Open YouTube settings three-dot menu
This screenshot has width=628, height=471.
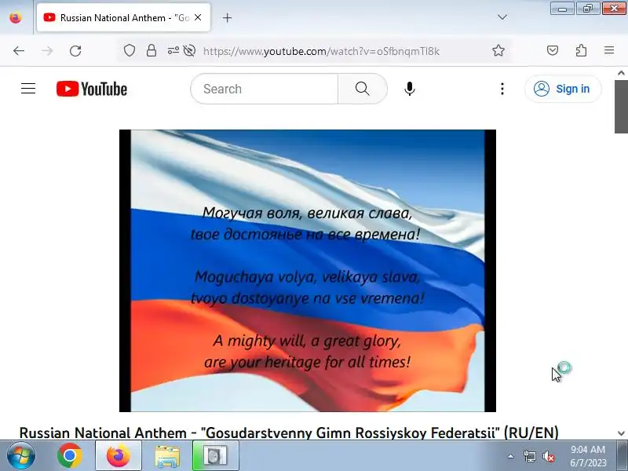pos(502,89)
